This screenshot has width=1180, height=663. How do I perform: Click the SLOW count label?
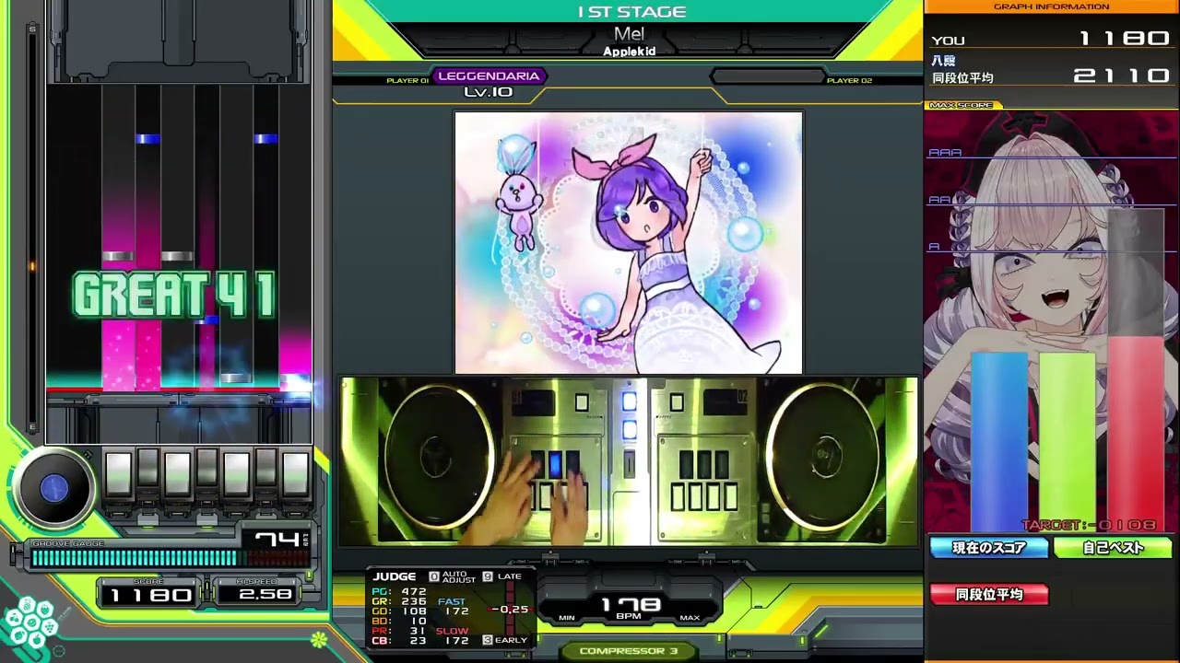[452, 631]
